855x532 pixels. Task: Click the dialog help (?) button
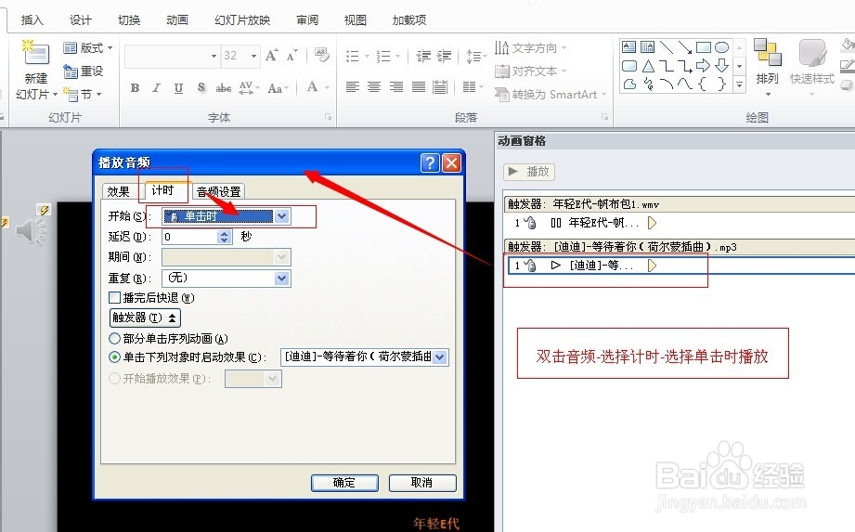tap(430, 163)
